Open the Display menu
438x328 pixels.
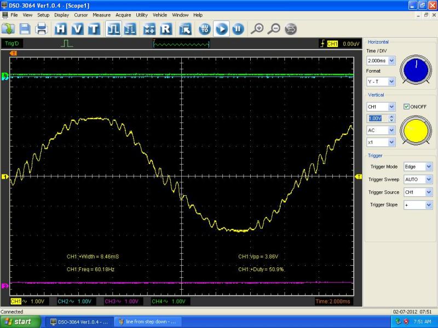pyautogui.click(x=61, y=15)
